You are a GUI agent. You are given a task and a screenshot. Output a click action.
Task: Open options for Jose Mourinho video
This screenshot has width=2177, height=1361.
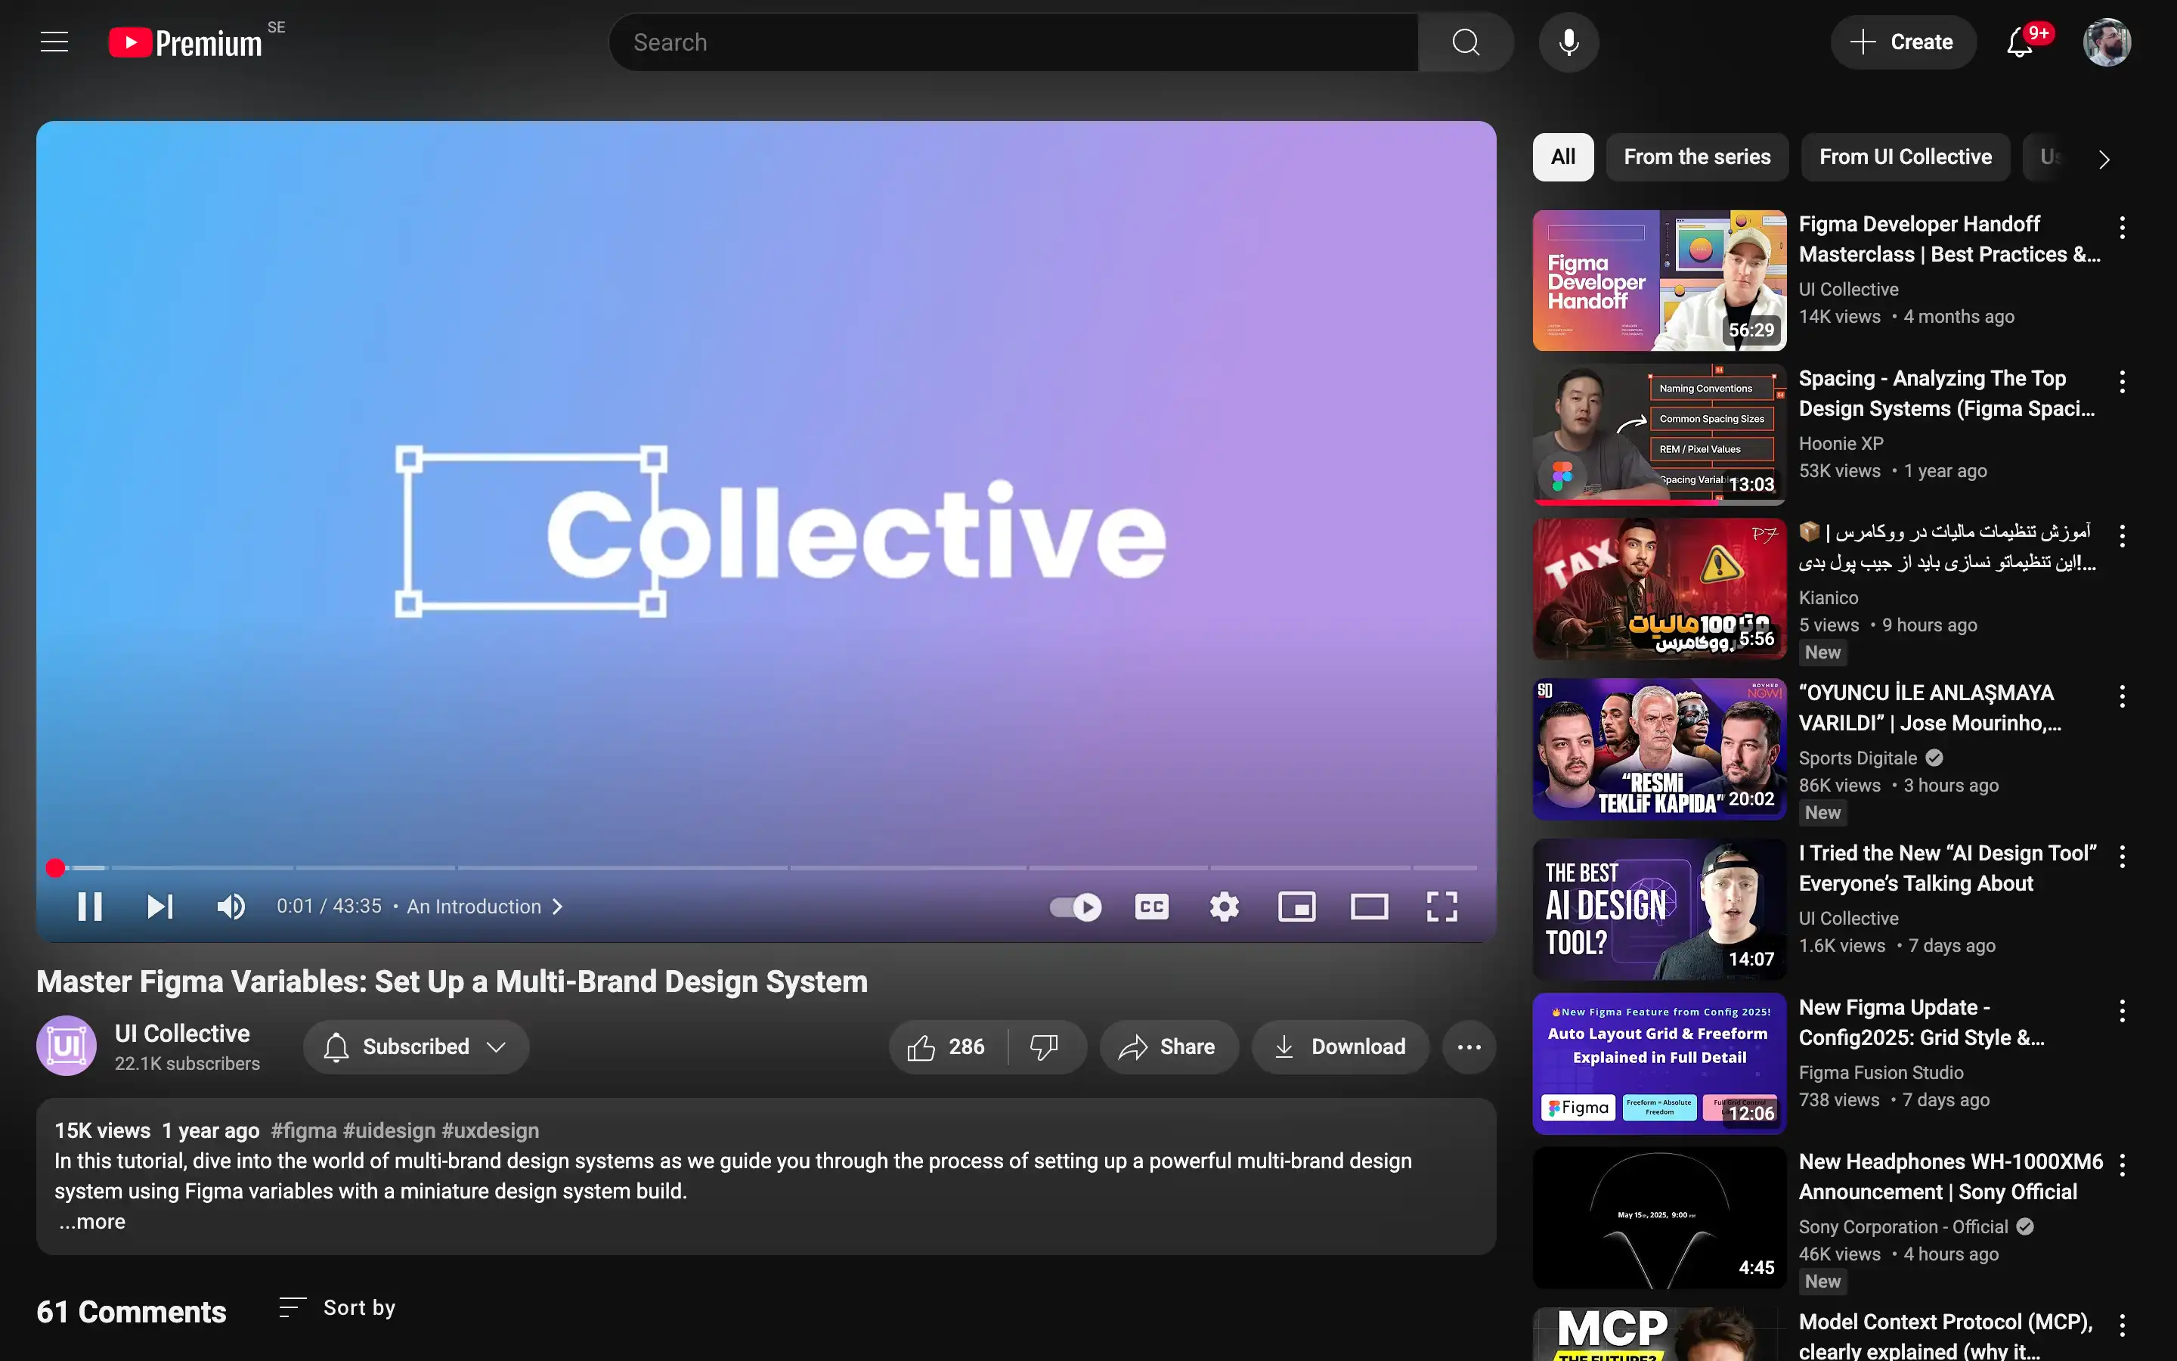[2122, 696]
